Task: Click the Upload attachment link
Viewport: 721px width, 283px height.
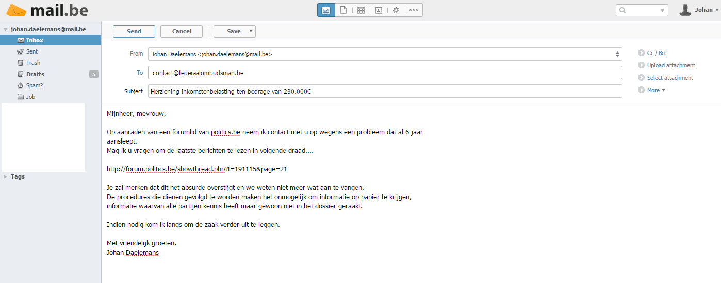Action: [671, 65]
